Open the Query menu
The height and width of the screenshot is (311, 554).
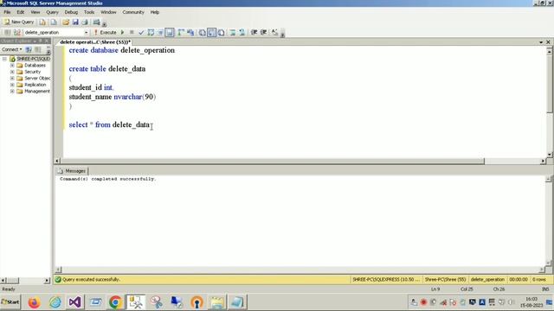[x=52, y=12]
